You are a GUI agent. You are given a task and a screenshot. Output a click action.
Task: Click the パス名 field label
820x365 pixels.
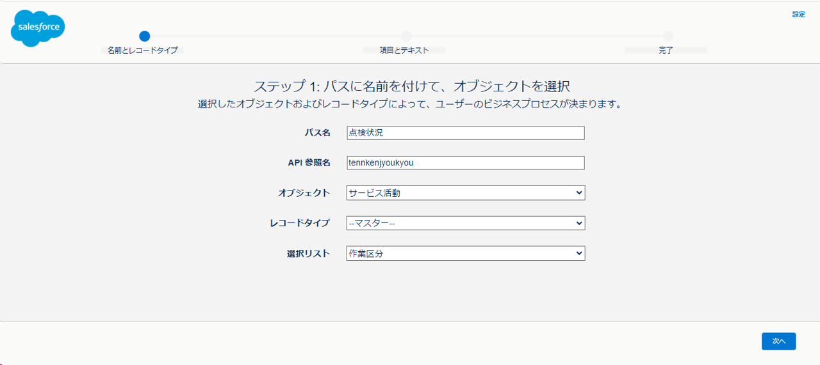[317, 133]
